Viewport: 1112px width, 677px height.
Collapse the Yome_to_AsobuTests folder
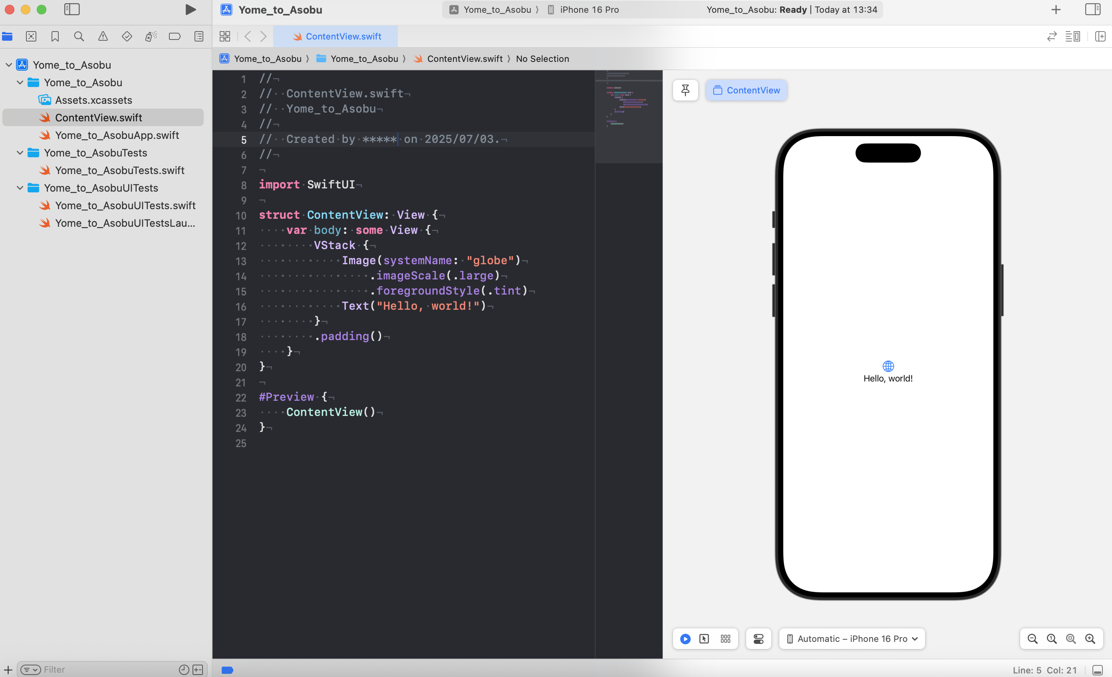[20, 153]
